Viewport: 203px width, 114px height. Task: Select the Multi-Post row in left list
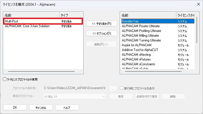(x=43, y=21)
